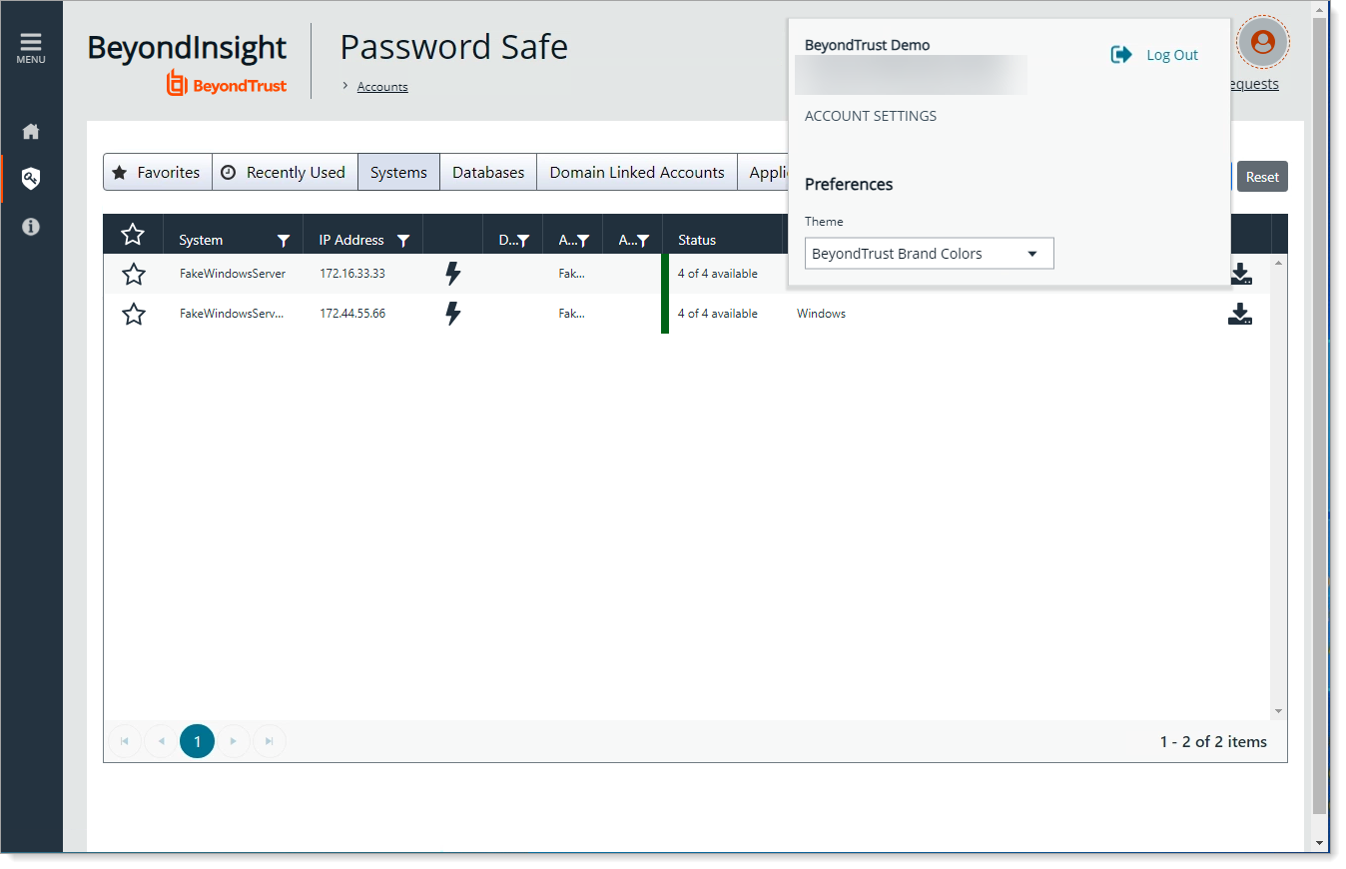Image resolution: width=1346 pixels, height=869 pixels.
Task: Open the hamburger MENU button
Action: 31,47
